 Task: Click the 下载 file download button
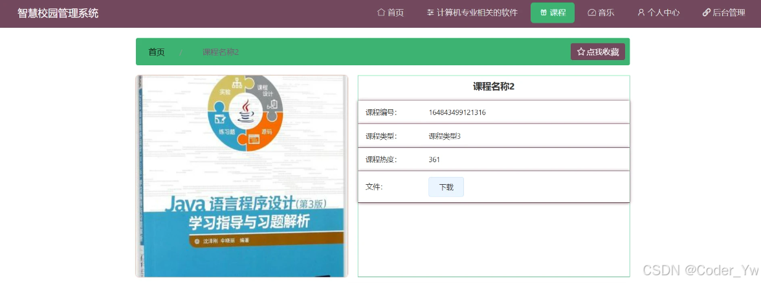tap(446, 187)
